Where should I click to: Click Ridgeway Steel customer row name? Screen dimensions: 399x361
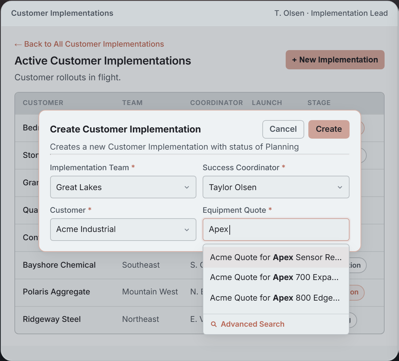click(x=52, y=319)
